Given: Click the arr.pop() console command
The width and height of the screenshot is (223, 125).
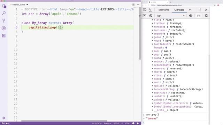Looking at the screenshot, I should tap(153, 115).
